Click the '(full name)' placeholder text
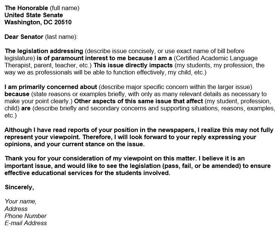The width and height of the screenshot is (280, 236). coord(64,8)
